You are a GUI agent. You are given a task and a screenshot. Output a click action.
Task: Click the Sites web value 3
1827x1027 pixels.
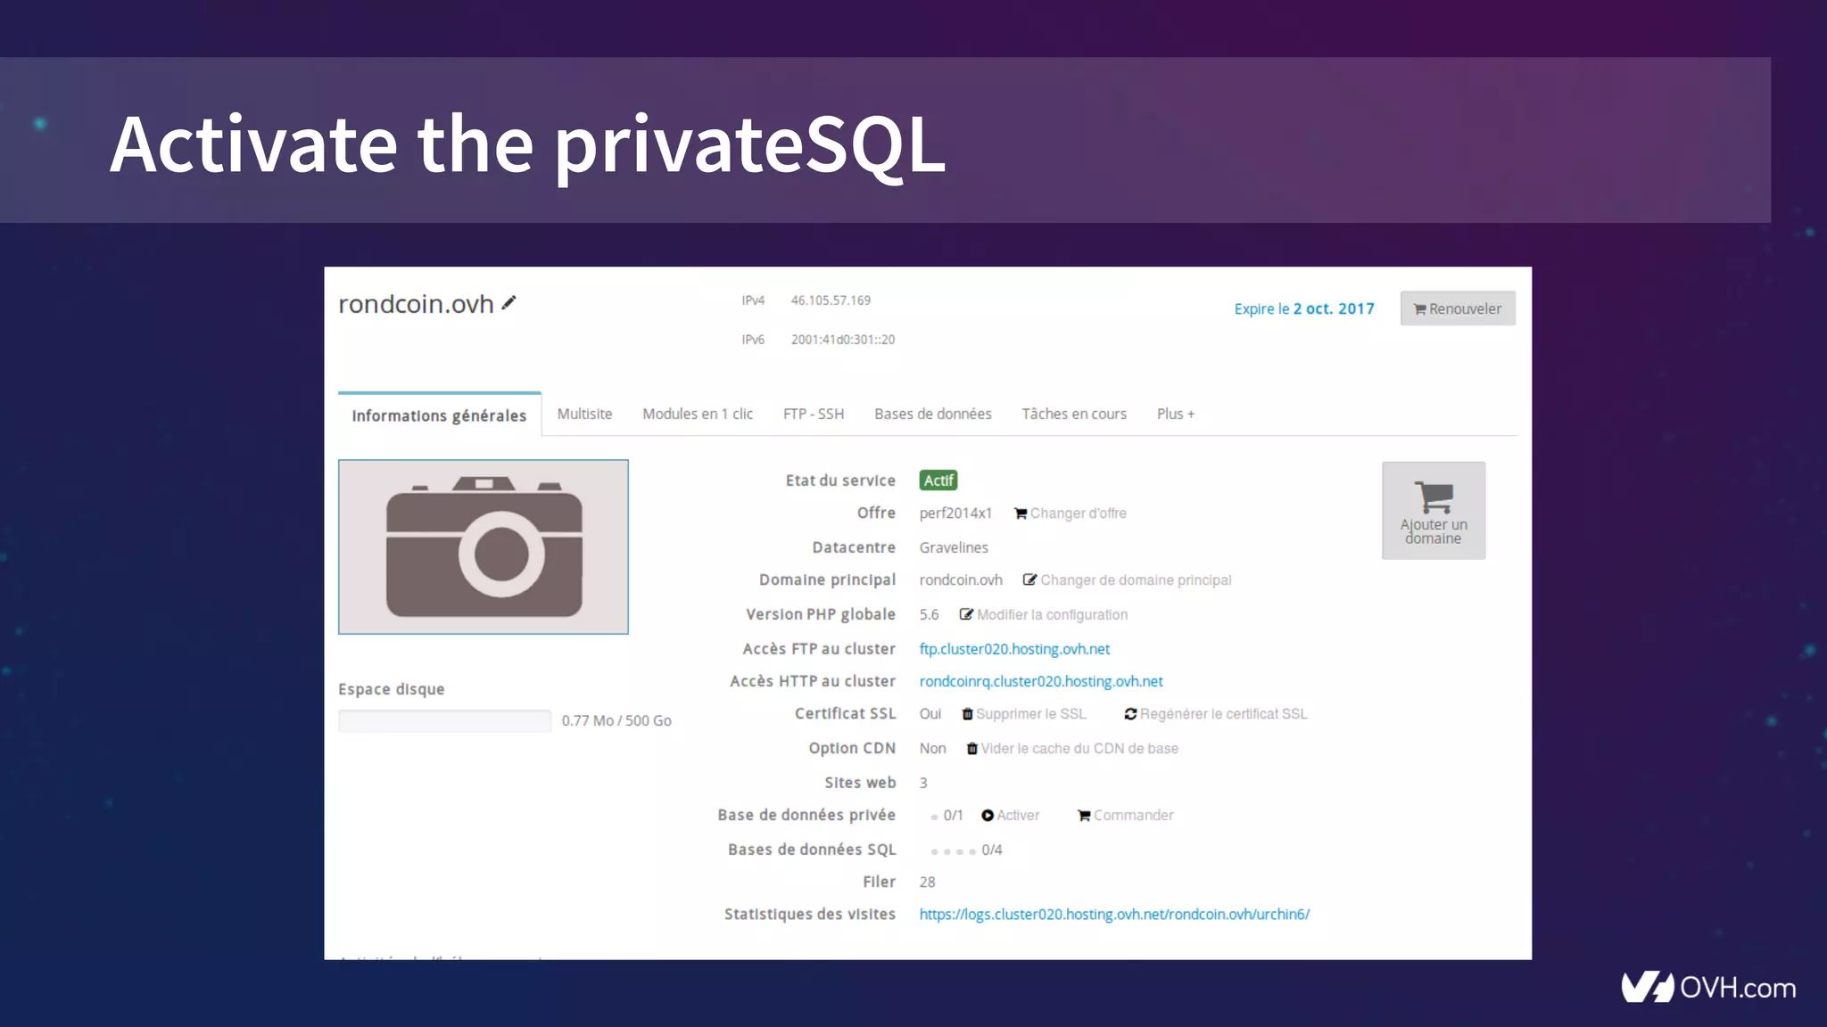pyautogui.click(x=923, y=783)
